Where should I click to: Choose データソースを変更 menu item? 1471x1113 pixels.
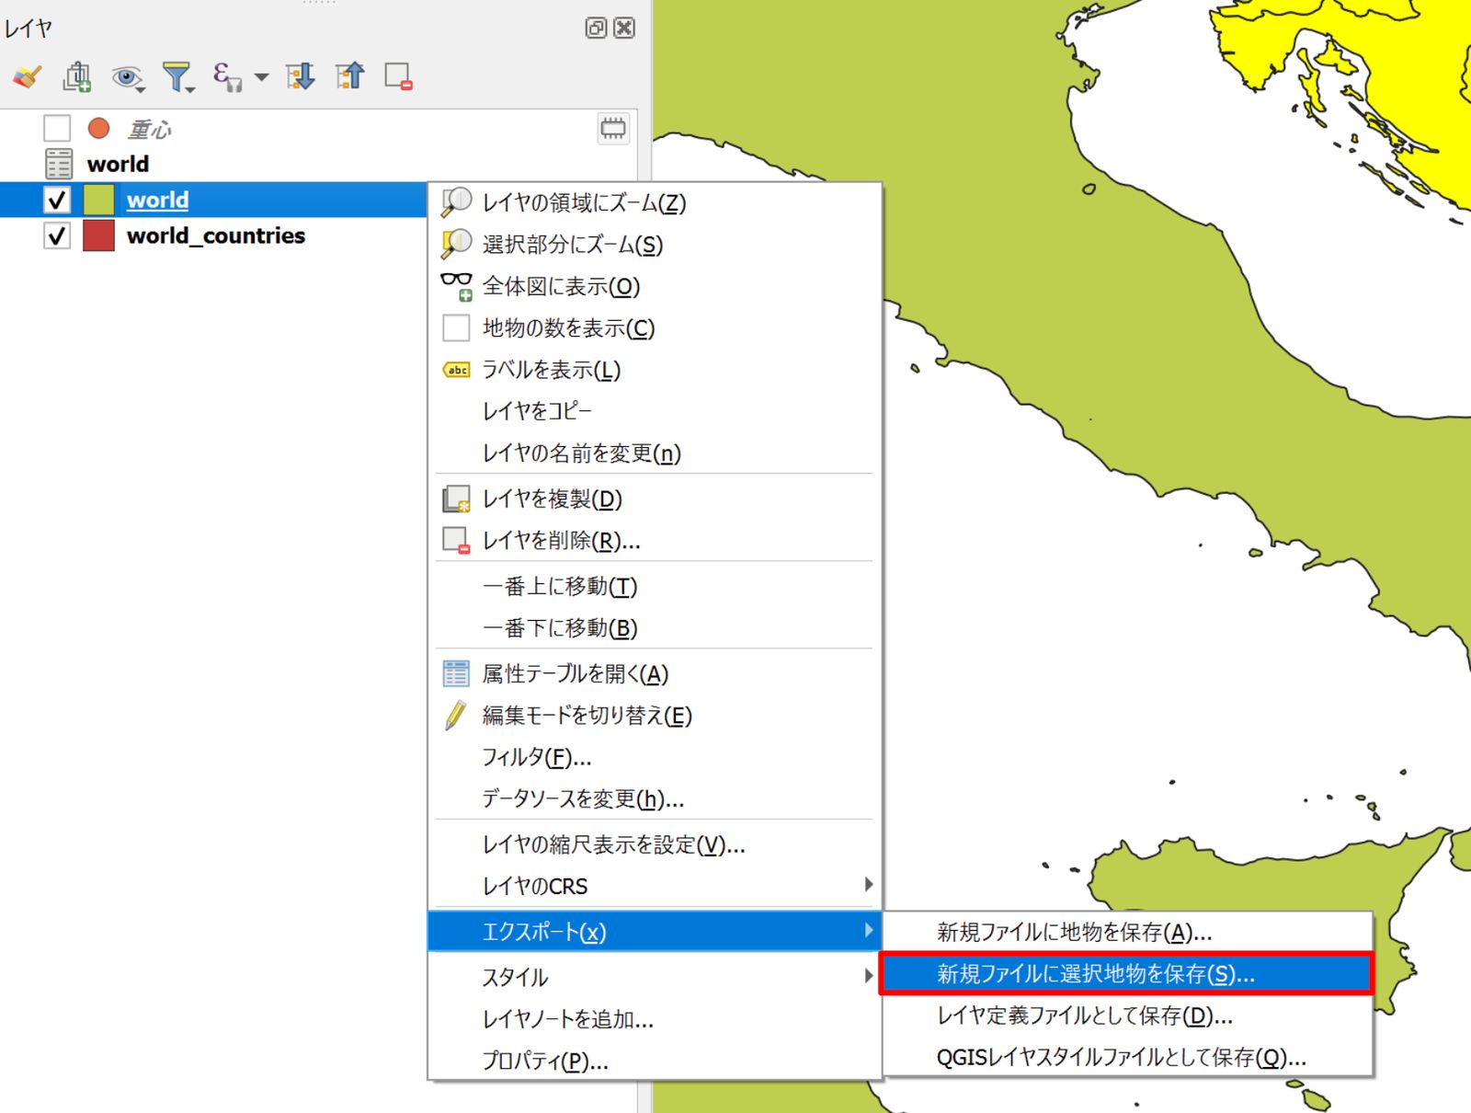coord(655,798)
